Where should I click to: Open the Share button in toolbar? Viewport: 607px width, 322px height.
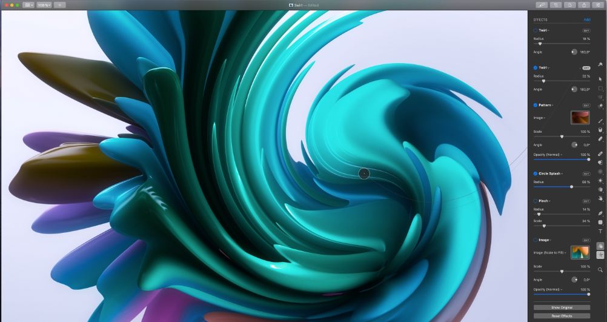click(584, 5)
